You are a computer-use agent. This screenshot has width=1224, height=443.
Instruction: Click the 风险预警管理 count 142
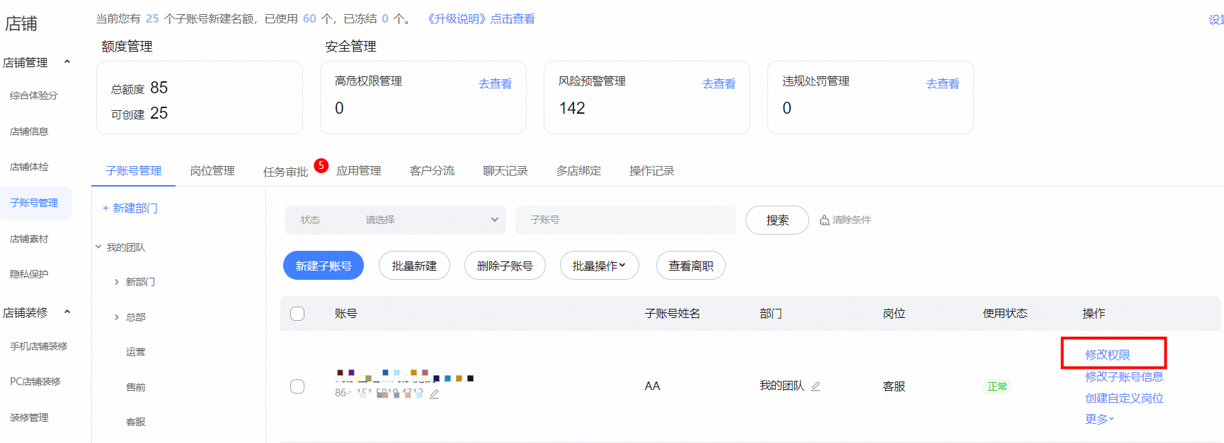click(572, 108)
